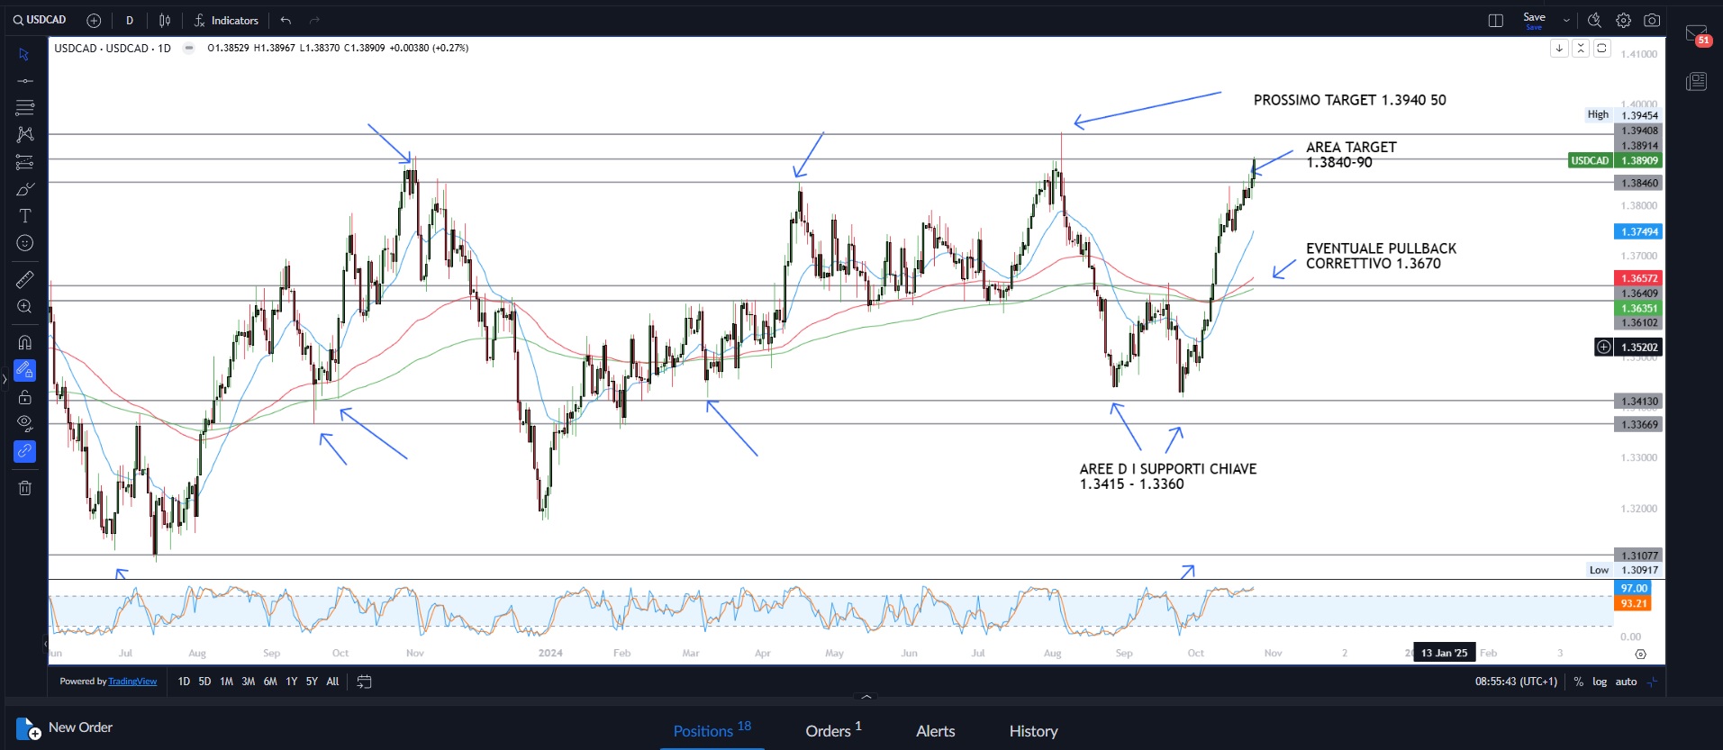Open chart settings gear icon
The height and width of the screenshot is (750, 1723).
(x=1623, y=21)
